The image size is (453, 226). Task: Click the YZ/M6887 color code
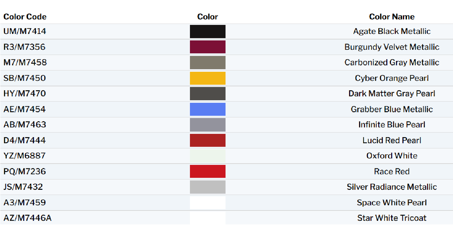point(25,156)
